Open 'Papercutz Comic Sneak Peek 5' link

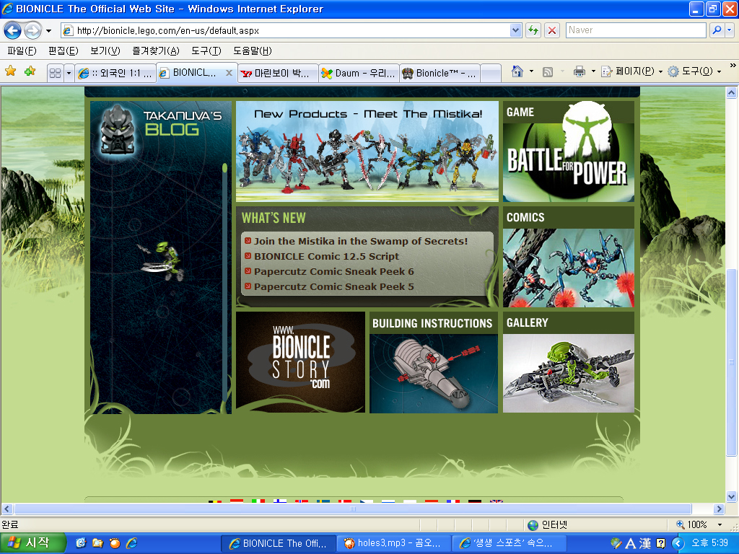333,286
